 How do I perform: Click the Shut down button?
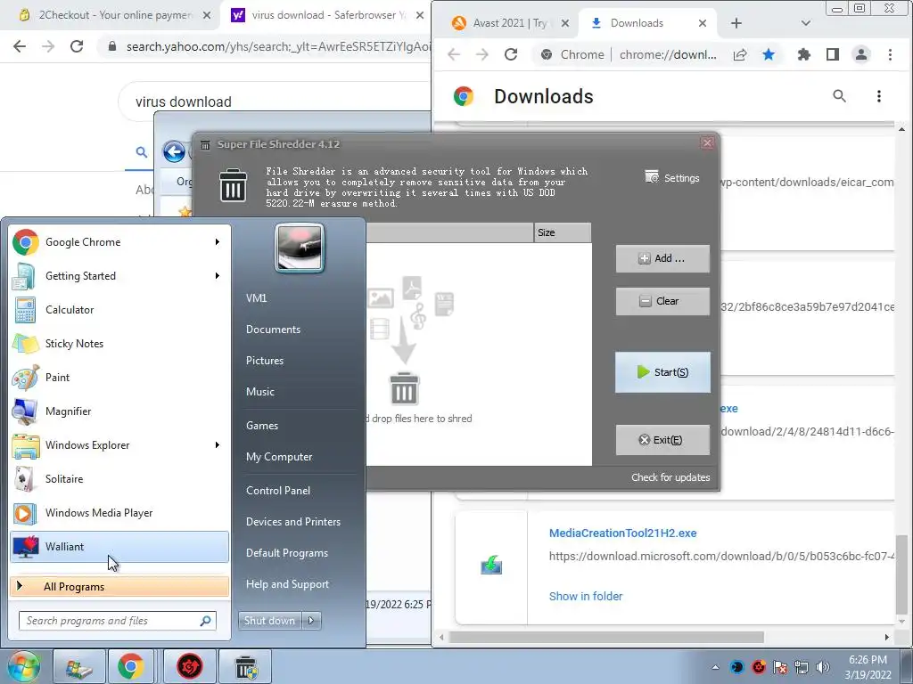[x=269, y=621]
